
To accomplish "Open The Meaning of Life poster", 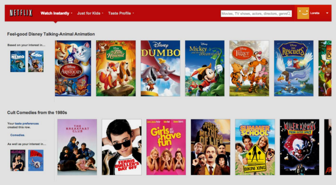I will pyautogui.click(x=210, y=147).
